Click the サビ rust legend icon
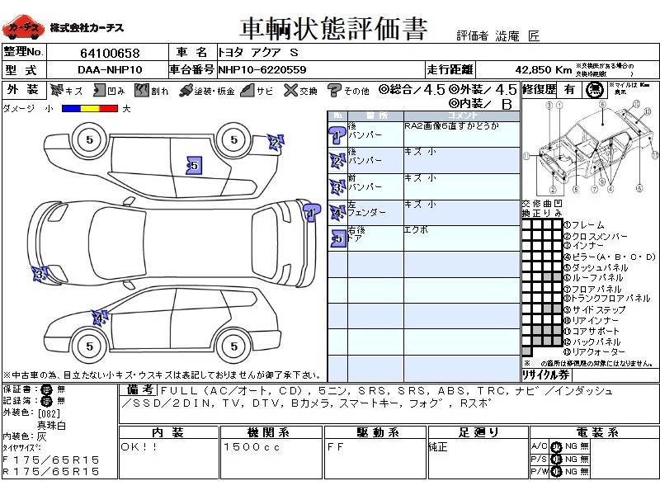 [x=246, y=90]
